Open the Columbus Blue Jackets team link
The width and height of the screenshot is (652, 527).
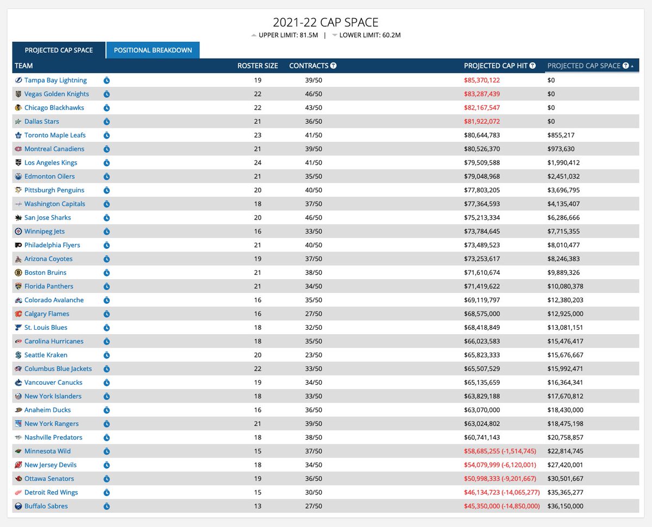coord(58,369)
